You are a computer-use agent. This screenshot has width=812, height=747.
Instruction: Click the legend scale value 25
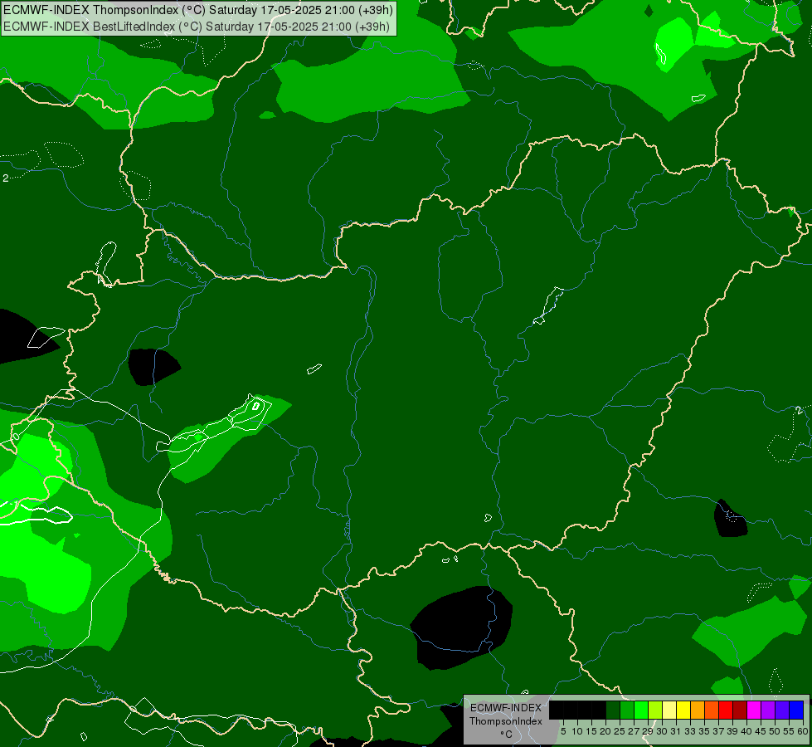click(x=620, y=731)
